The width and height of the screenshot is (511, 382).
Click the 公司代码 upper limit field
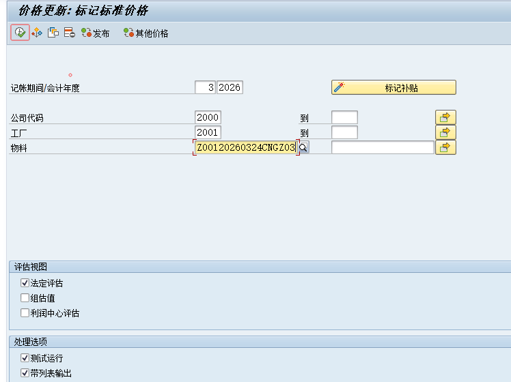pos(344,117)
